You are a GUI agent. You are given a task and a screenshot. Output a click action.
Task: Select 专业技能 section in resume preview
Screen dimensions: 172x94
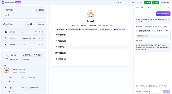point(91,41)
